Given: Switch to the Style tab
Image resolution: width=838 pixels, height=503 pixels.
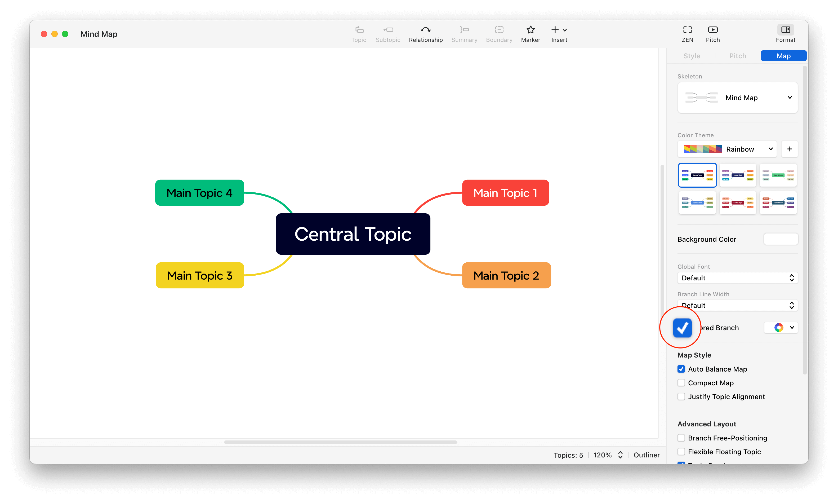Looking at the screenshot, I should (x=692, y=56).
